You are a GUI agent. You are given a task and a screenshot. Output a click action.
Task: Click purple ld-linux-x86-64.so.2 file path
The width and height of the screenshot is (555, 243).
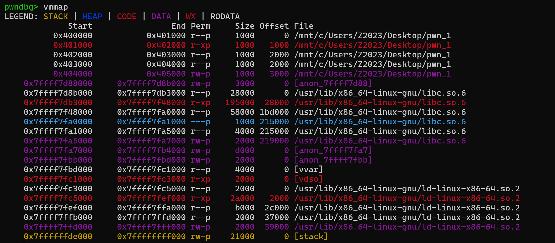(407, 227)
